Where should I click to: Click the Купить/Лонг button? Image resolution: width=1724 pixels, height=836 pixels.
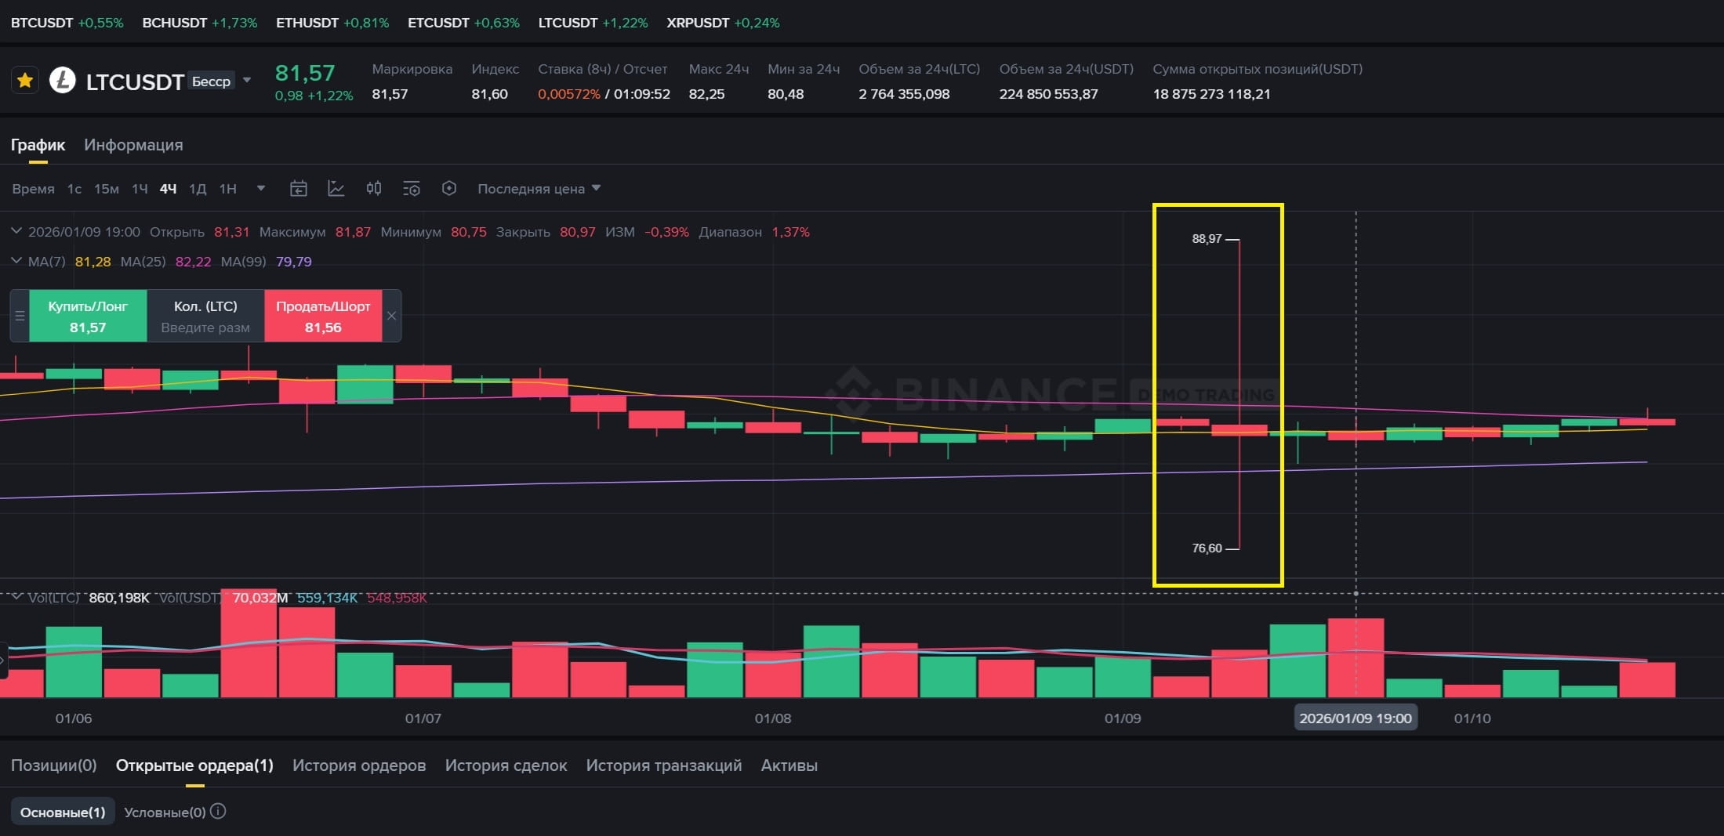[88, 316]
